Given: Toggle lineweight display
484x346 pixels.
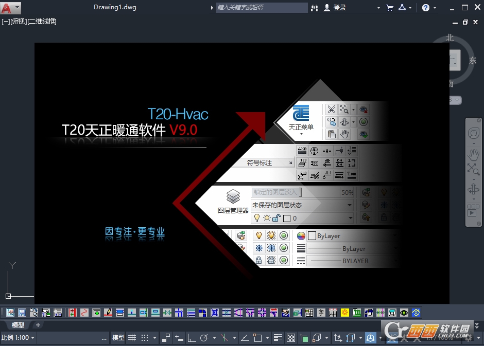Looking at the screenshot, I should (x=278, y=338).
